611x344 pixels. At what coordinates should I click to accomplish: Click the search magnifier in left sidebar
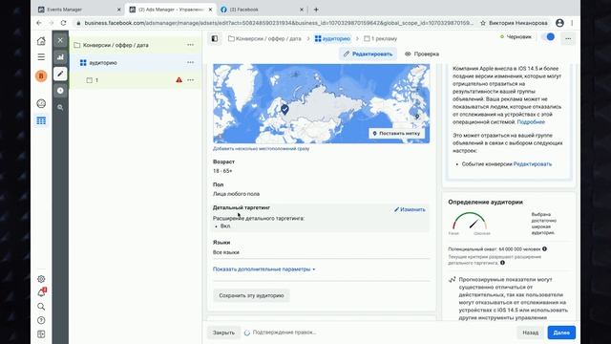[x=41, y=307]
